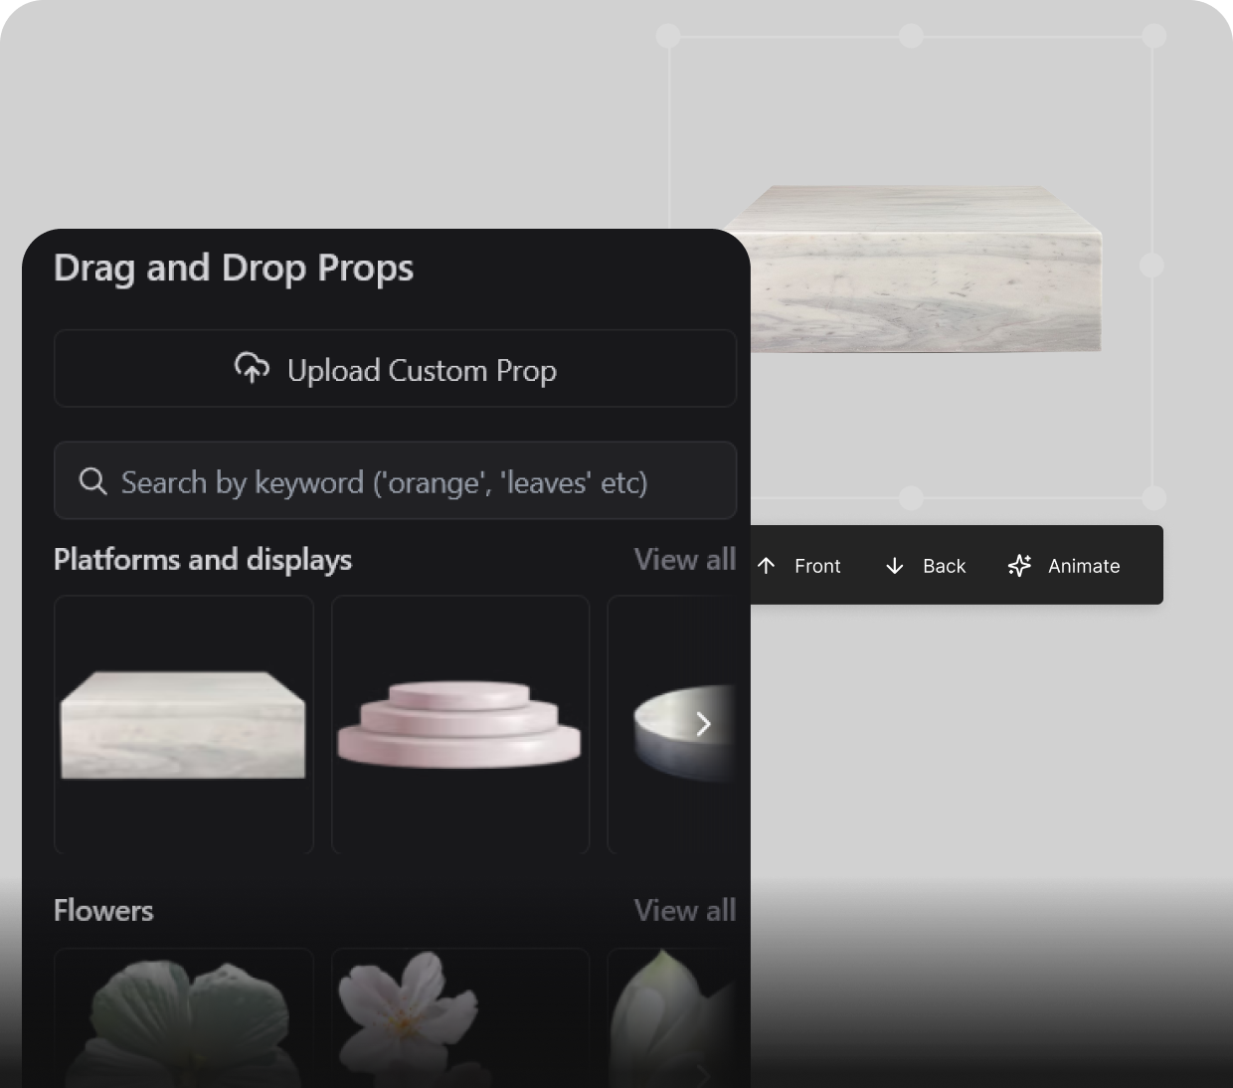Click the magnifier search icon
1233x1088 pixels.
[x=92, y=481]
